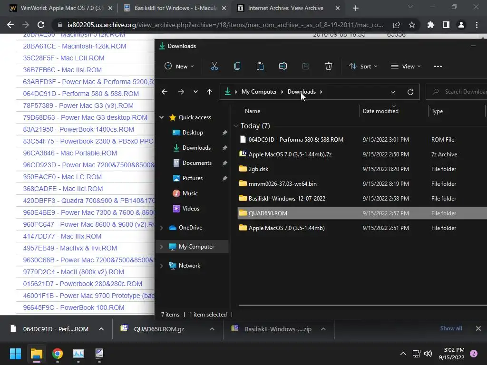Select Desktop in Quick access

193,133
